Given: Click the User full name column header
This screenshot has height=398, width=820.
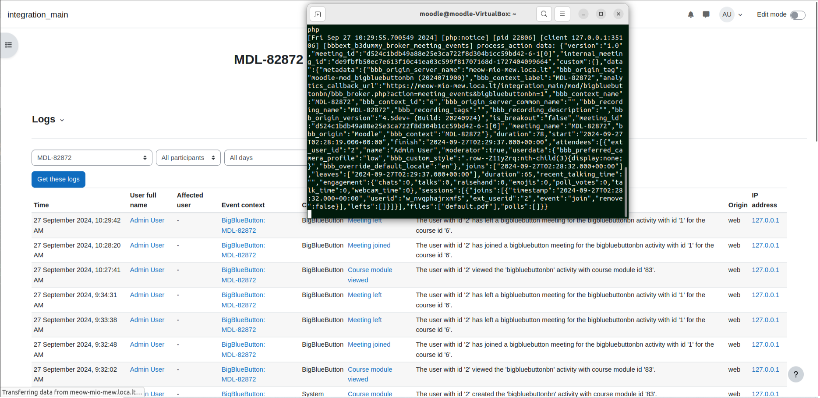Looking at the screenshot, I should (x=143, y=200).
